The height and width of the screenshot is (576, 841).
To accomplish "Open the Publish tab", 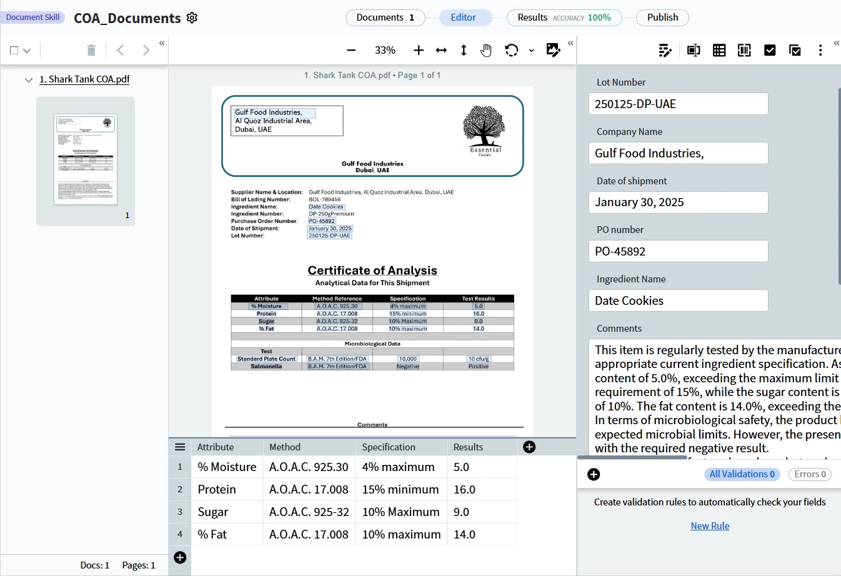I will click(662, 17).
